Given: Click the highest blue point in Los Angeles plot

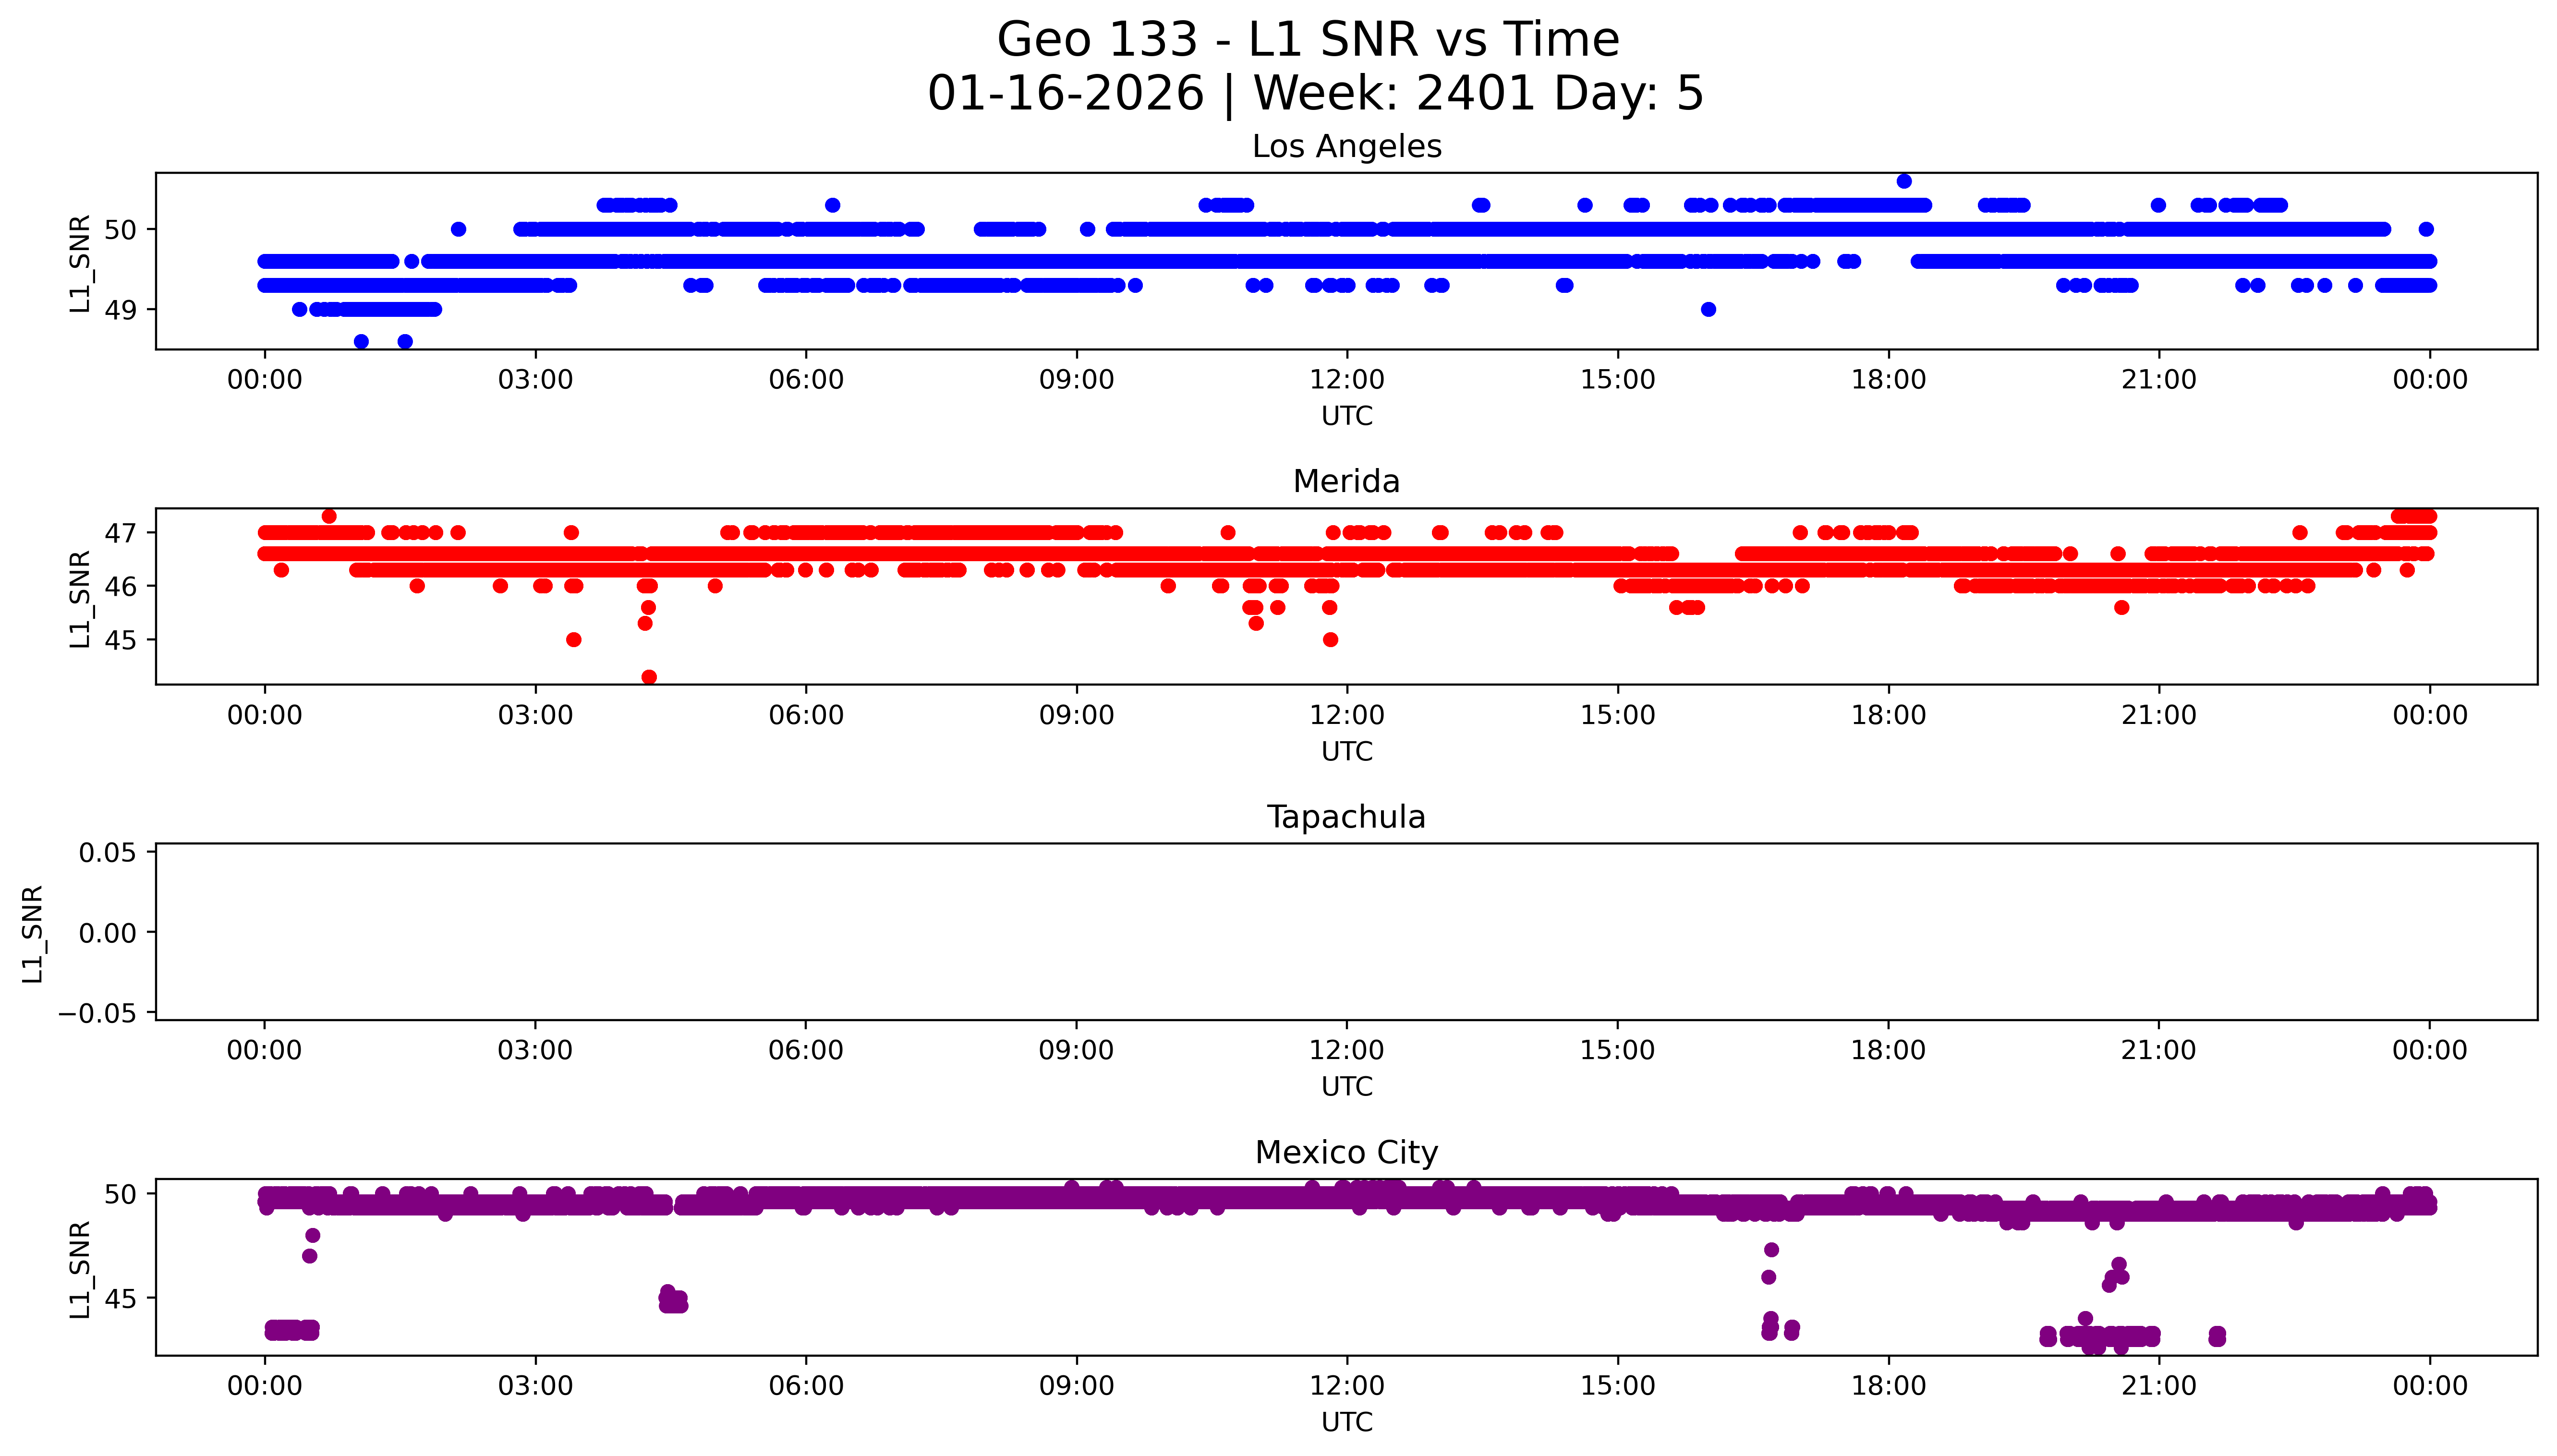Looking at the screenshot, I should (1904, 181).
